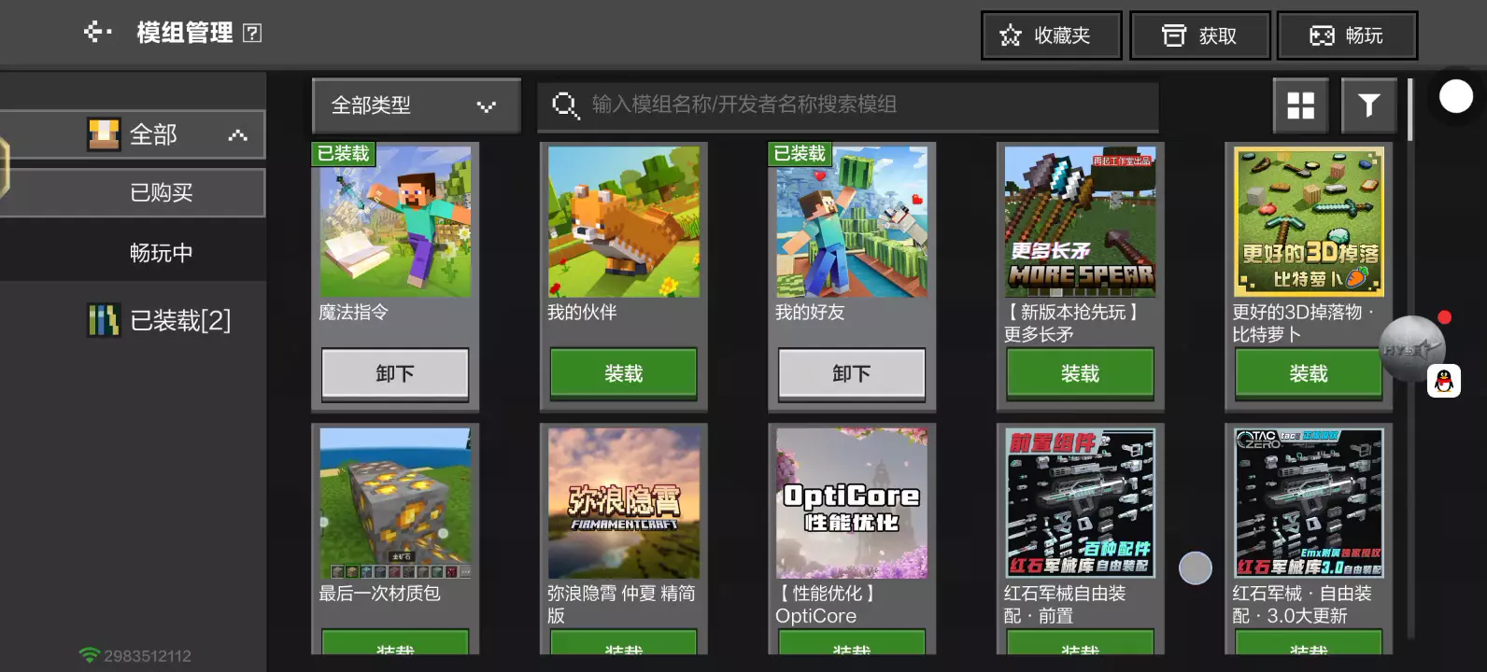Expand the 全部类型 type dropdown
The width and height of the screenshot is (1487, 672).
[416, 105]
